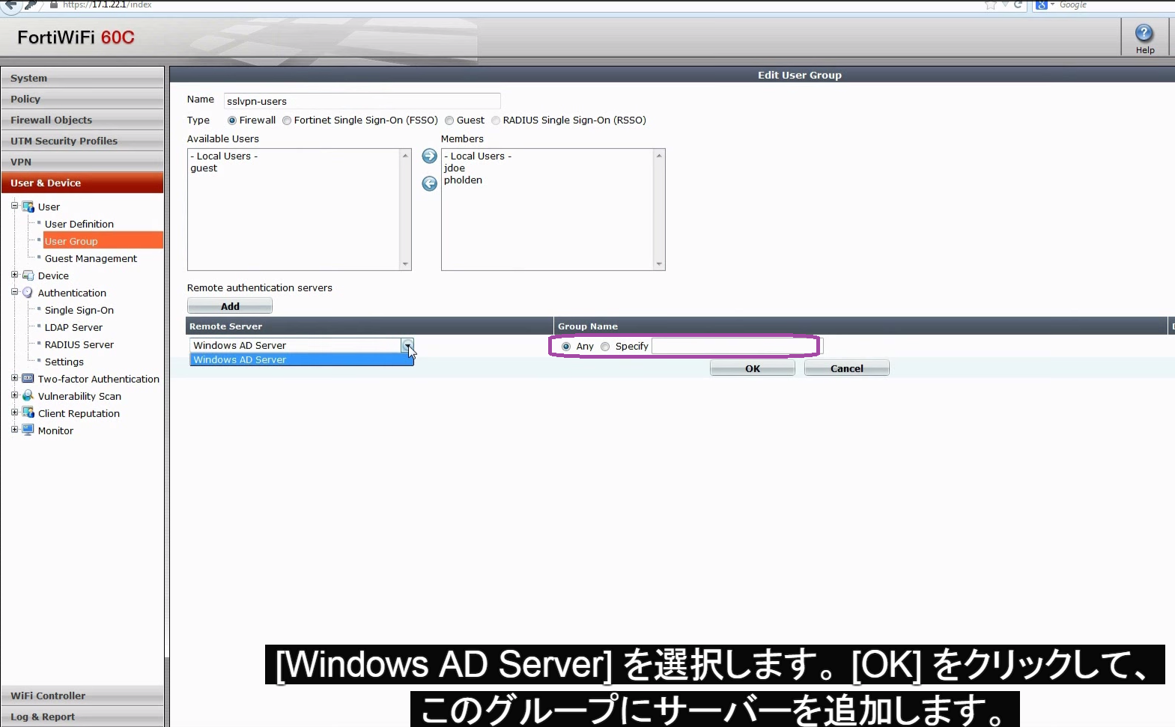Image resolution: width=1175 pixels, height=727 pixels.
Task: Expand the Device tree node
Action: 14,275
